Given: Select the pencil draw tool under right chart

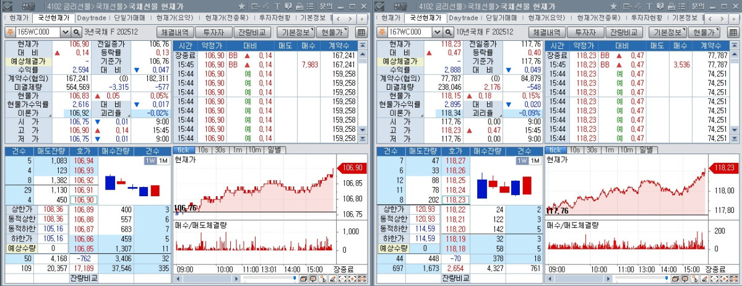Looking at the screenshot, I should click(x=705, y=279).
